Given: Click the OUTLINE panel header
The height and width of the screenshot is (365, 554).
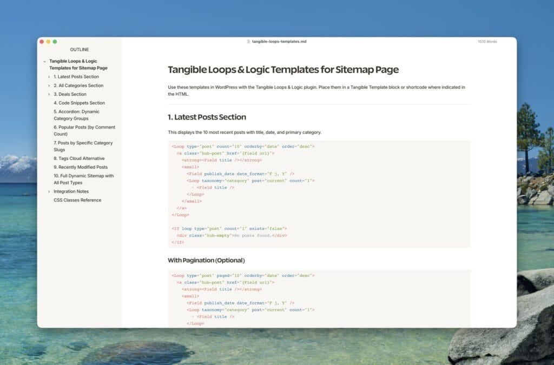Looking at the screenshot, I should point(79,49).
